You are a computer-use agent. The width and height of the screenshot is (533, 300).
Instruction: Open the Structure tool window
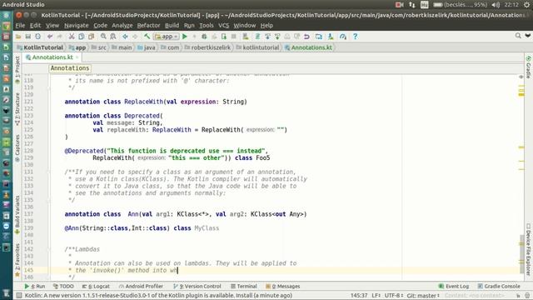pos(17,109)
